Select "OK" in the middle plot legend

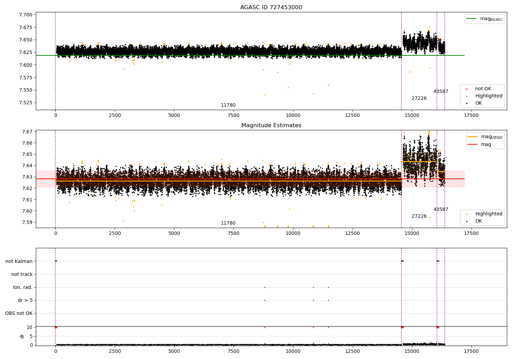(x=479, y=221)
